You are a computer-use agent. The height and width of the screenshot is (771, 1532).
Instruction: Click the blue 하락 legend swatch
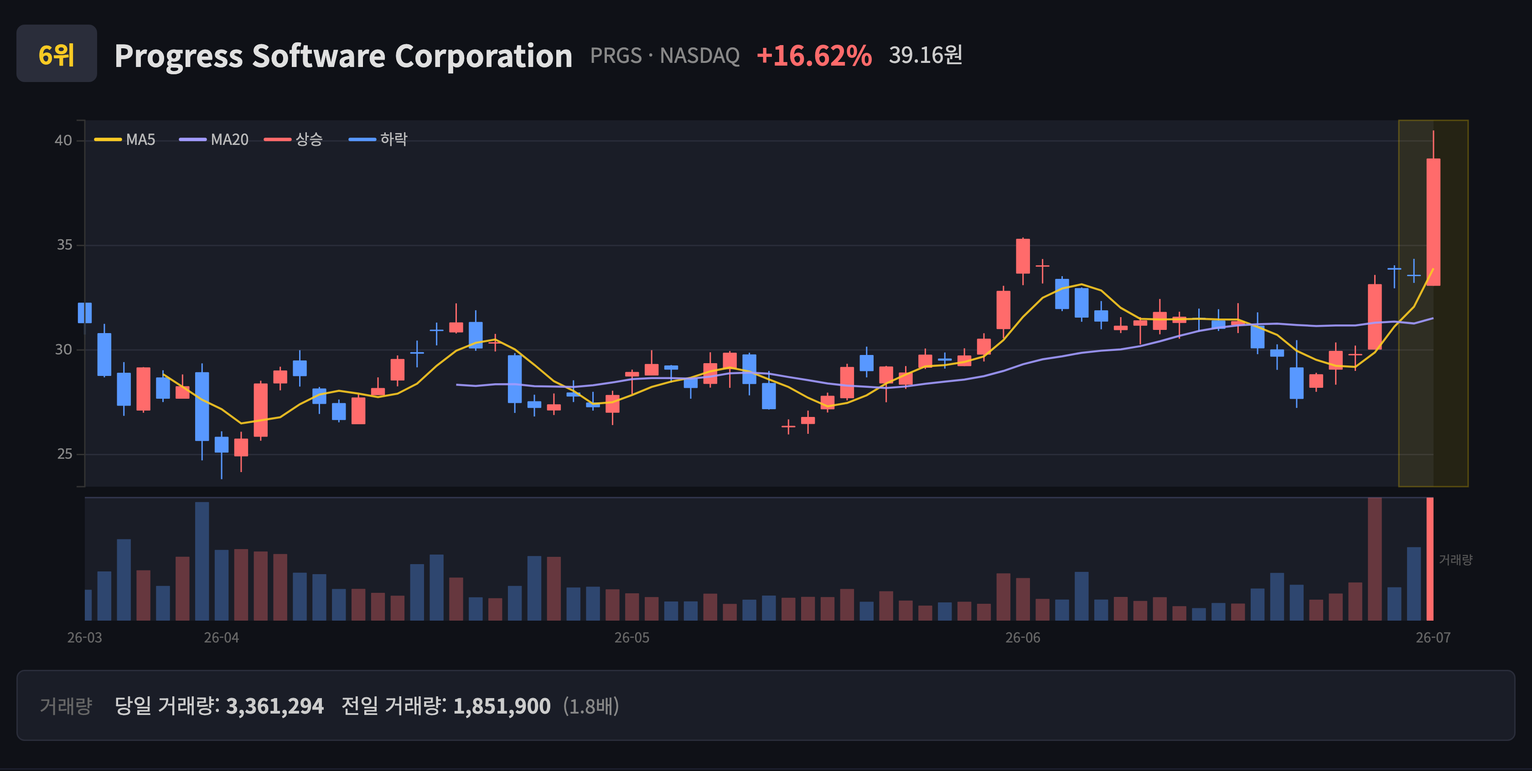362,140
